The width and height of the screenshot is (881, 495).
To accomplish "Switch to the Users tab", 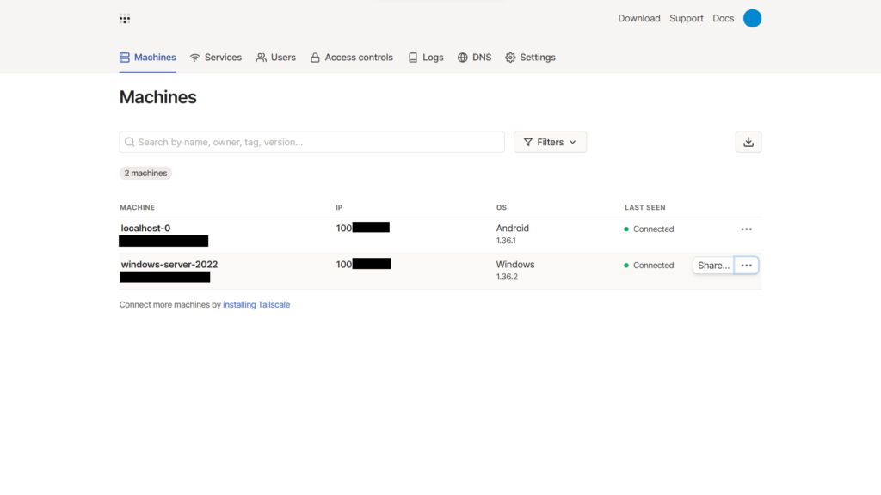I will pyautogui.click(x=275, y=58).
